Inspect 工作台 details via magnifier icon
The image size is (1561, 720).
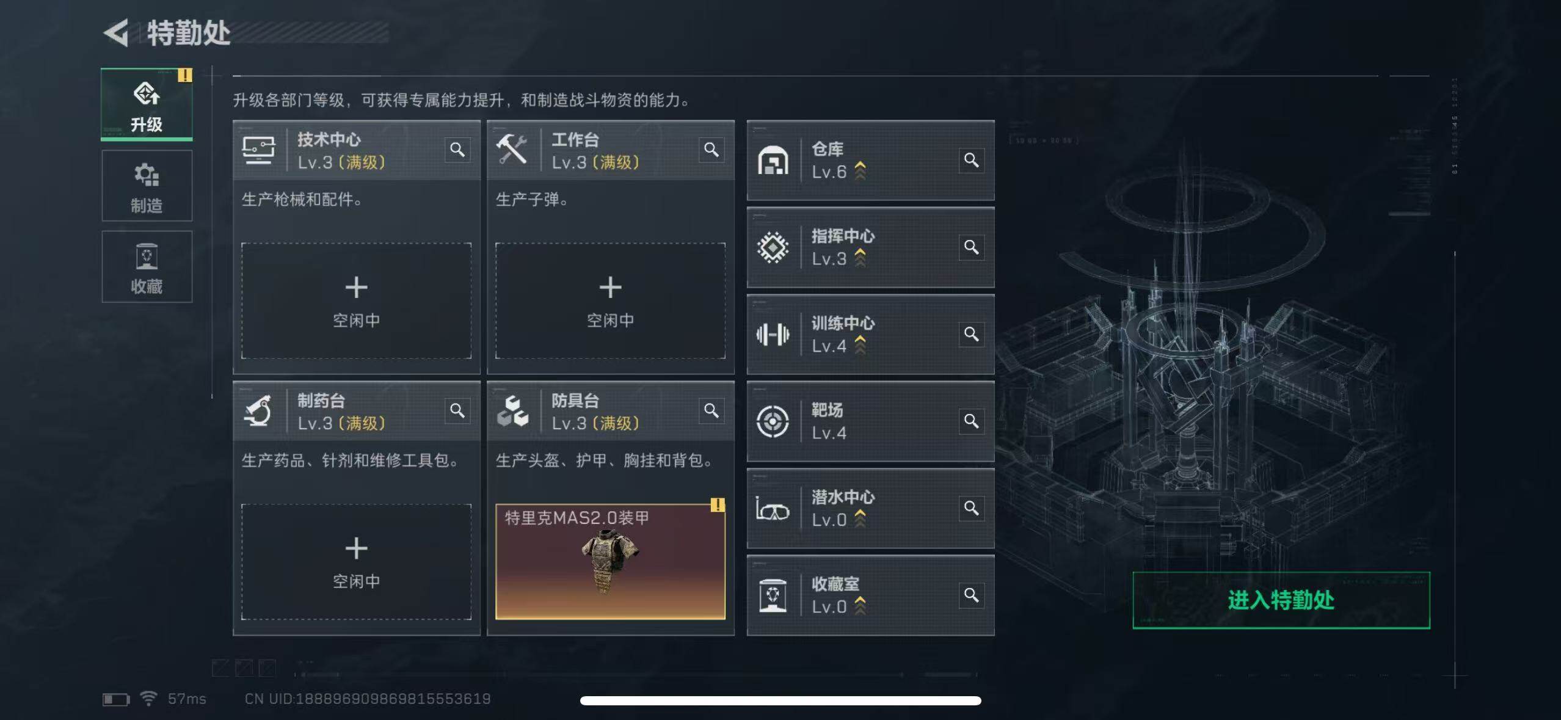pyautogui.click(x=711, y=150)
